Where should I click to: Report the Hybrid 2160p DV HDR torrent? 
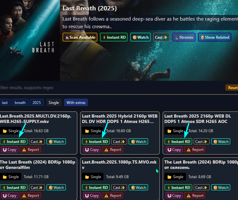click(x=112, y=150)
